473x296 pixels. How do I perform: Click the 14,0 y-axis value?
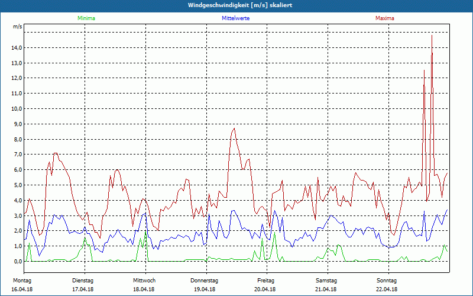pos(17,48)
